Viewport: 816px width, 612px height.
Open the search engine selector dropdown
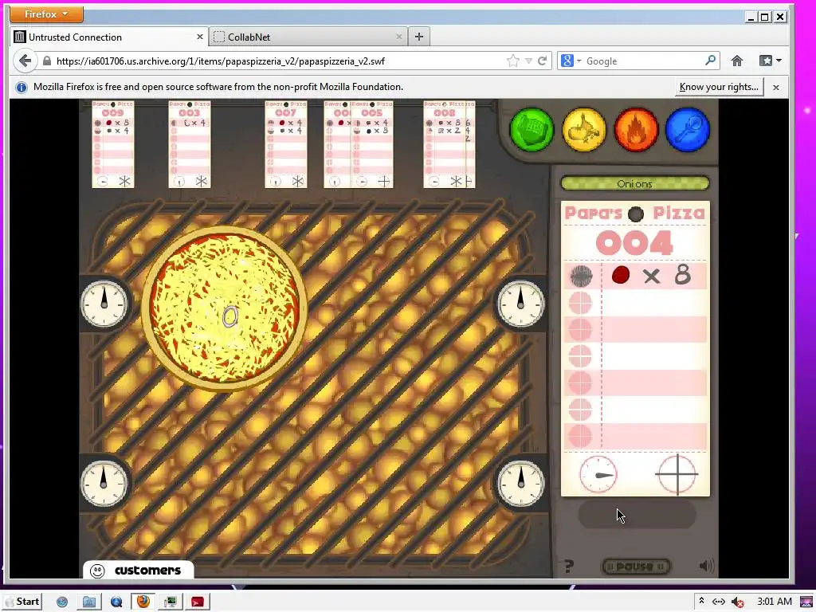point(571,61)
